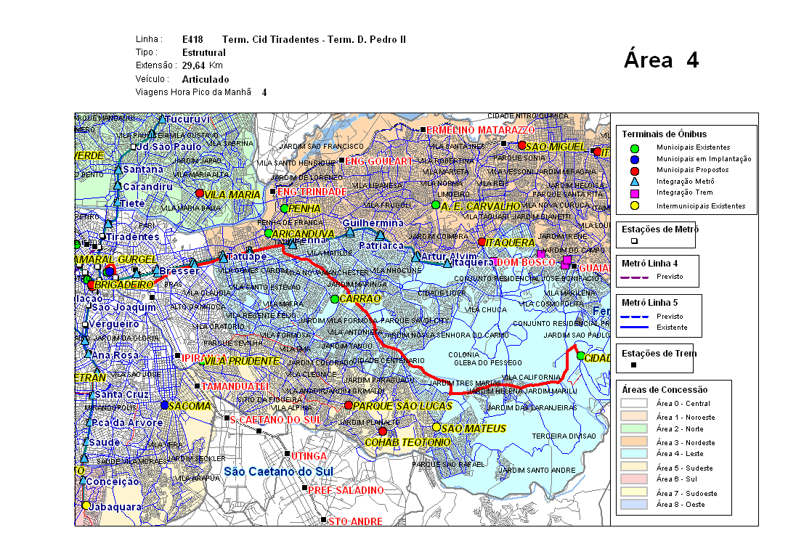The width and height of the screenshot is (796, 549).
Task: Select the train station square at S. CAETANO DO SUL
Action: pyautogui.click(x=227, y=418)
